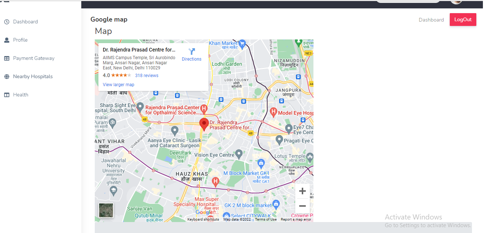This screenshot has height=233, width=484.
Task: Click the Nearby Hospitals globe icon
Action: coord(7,77)
